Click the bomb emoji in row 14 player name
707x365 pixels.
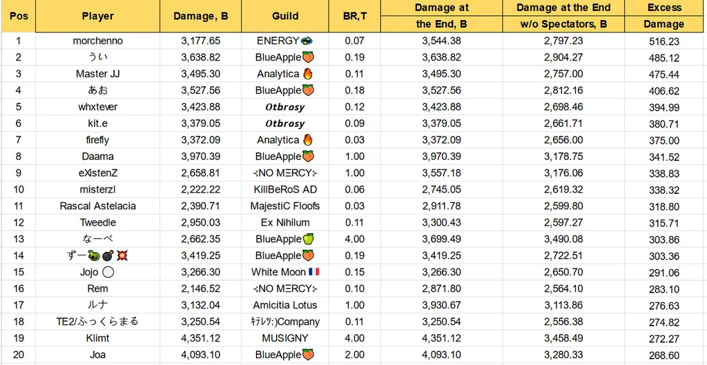pyautogui.click(x=108, y=256)
